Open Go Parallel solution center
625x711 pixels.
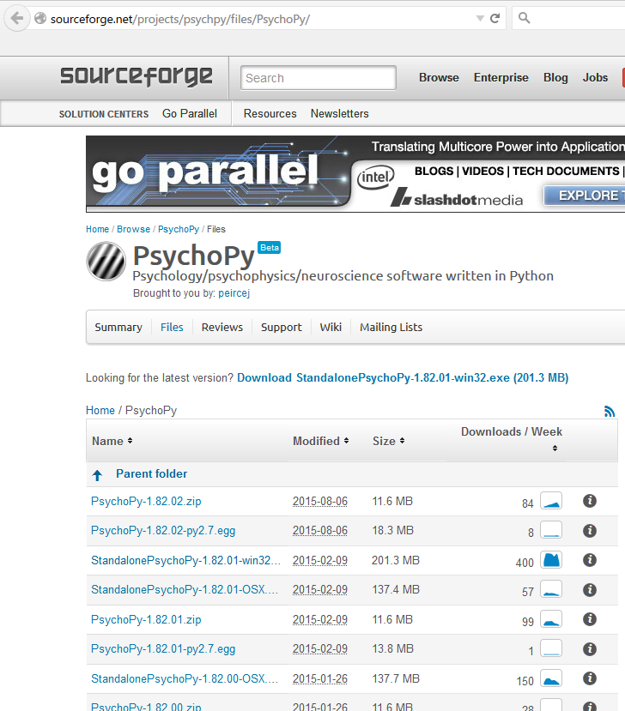click(x=190, y=113)
